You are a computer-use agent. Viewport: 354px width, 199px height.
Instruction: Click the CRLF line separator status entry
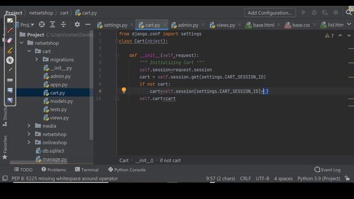(246, 179)
